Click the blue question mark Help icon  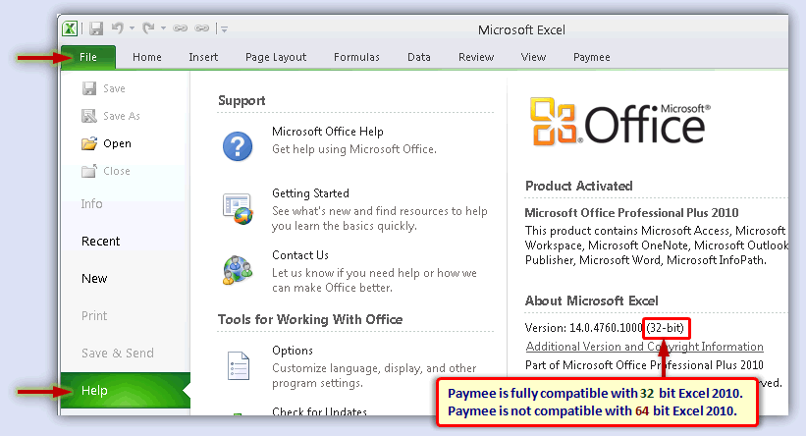[x=238, y=146]
